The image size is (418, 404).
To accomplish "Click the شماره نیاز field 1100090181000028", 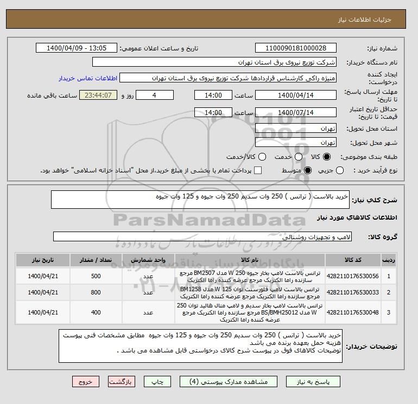I will coord(296,48).
